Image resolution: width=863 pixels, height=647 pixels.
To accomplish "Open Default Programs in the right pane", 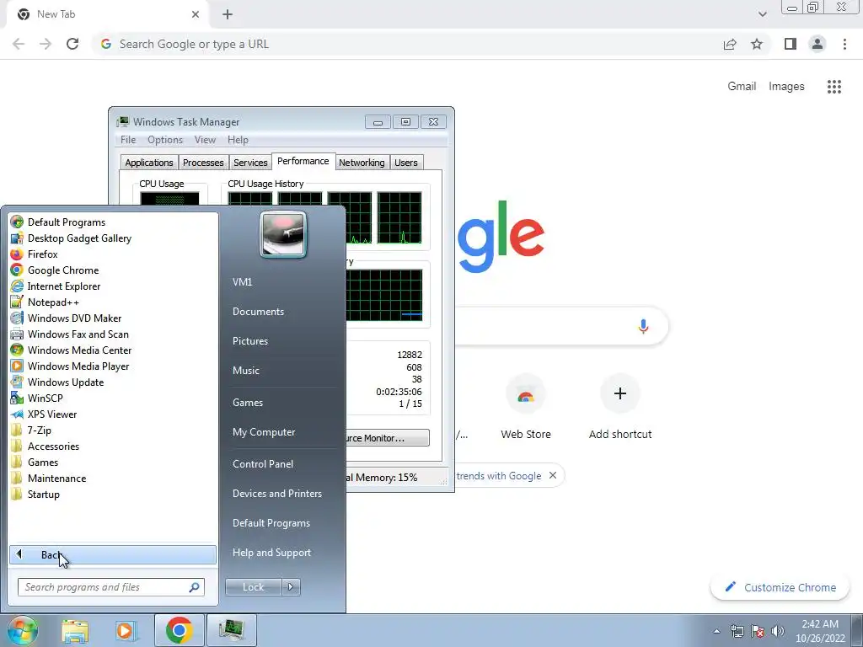I will [271, 523].
